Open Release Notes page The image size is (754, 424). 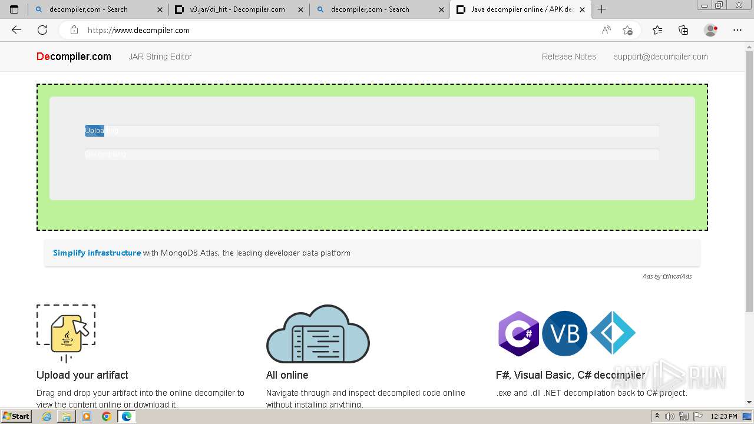click(x=569, y=57)
